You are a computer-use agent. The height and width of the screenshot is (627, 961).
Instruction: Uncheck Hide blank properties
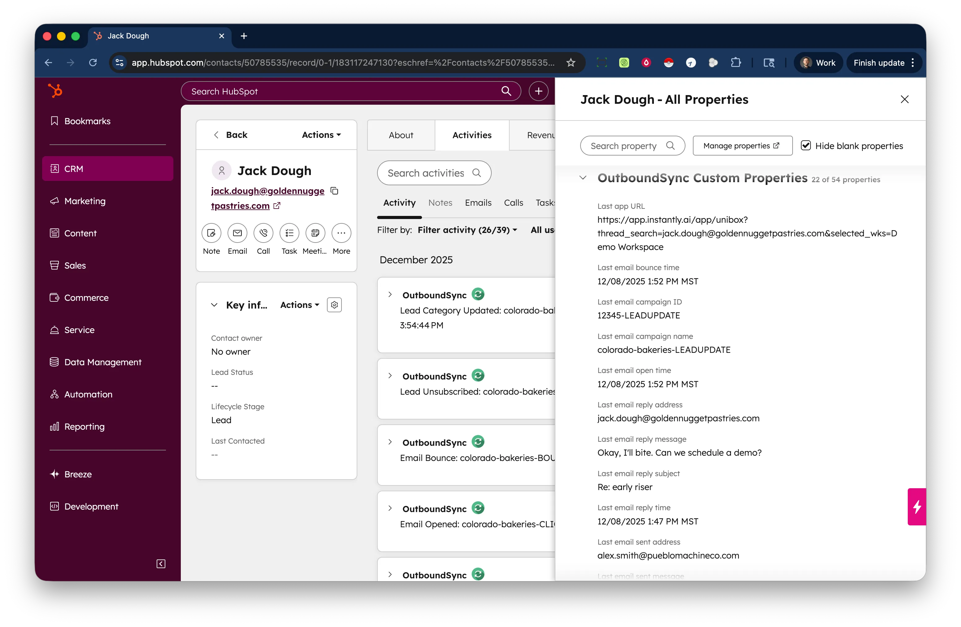tap(806, 145)
